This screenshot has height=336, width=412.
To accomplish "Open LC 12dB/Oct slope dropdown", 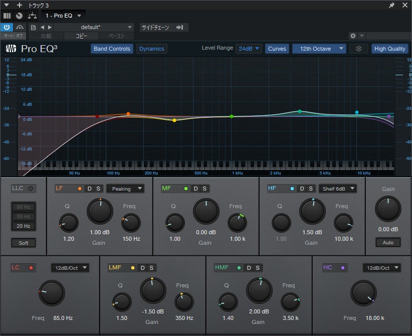I will [x=70, y=268].
